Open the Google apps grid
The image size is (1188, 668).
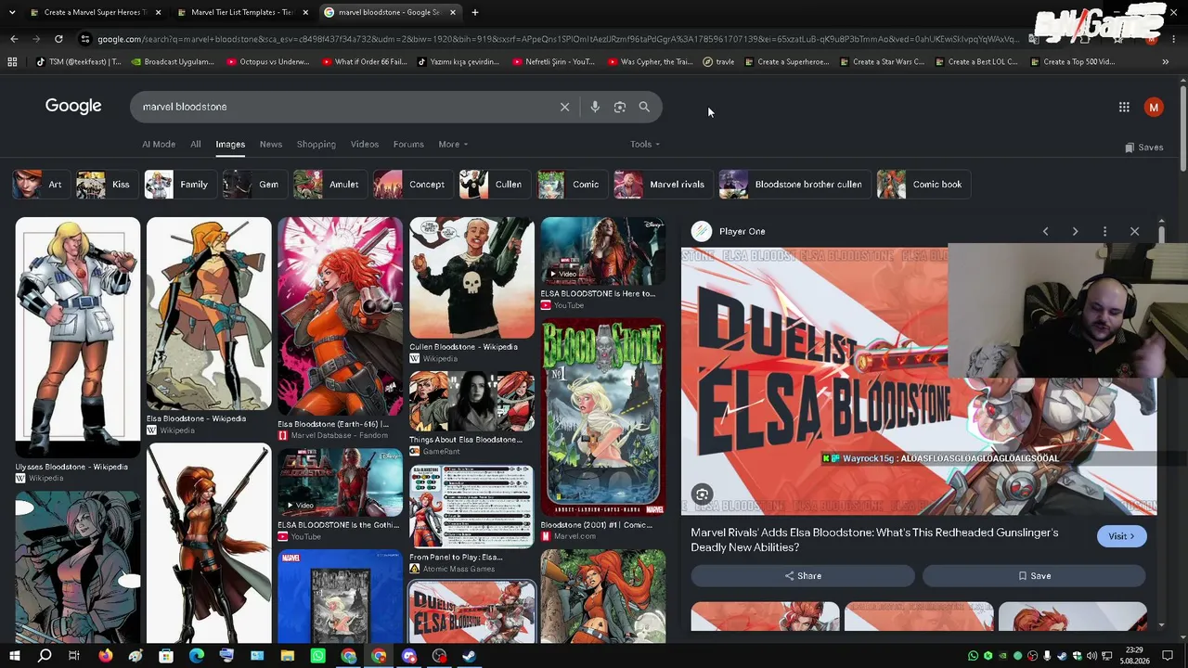tap(1124, 108)
